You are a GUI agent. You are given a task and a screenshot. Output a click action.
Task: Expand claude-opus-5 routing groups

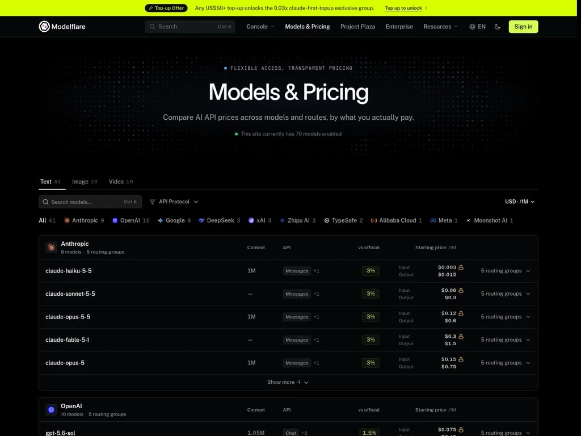click(506, 363)
